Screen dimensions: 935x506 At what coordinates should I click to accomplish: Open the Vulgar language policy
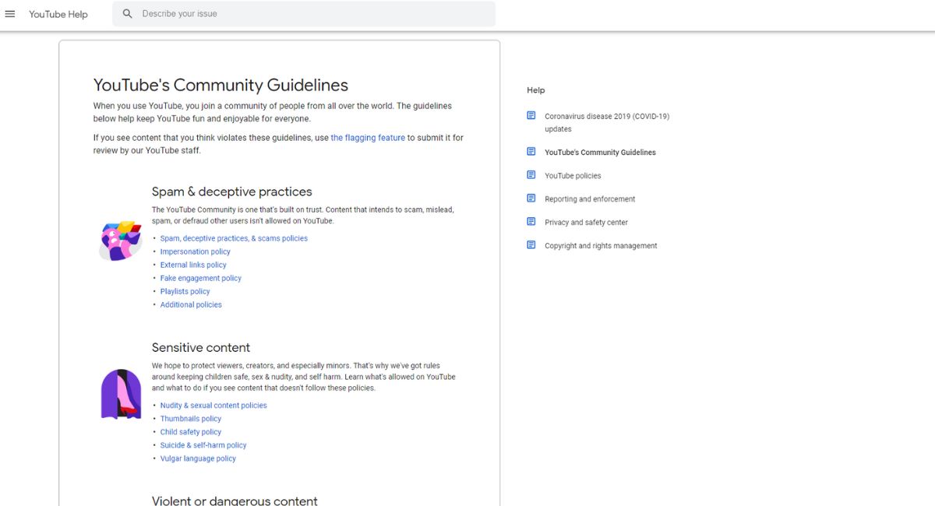(198, 459)
